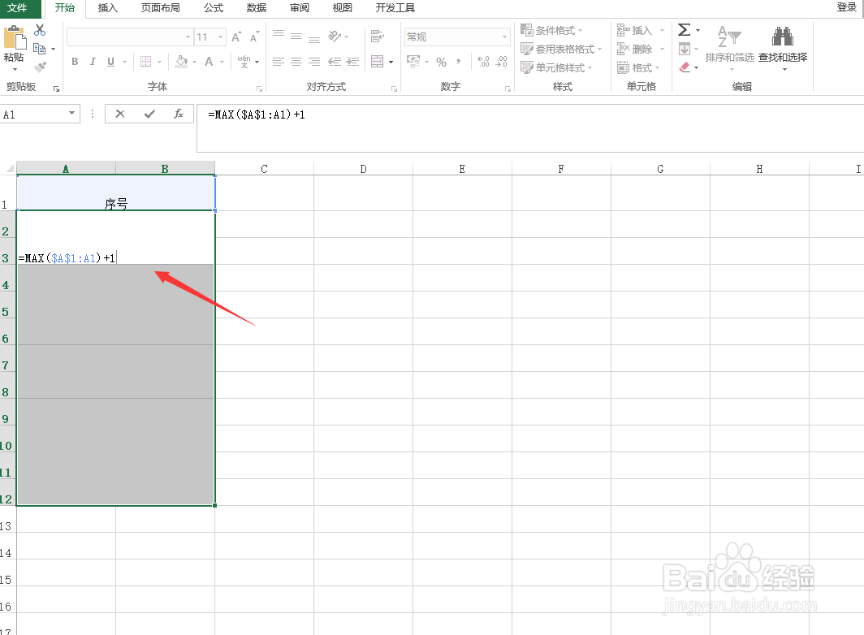864x635 pixels.
Task: Align text to bottom of cell
Action: (314, 39)
